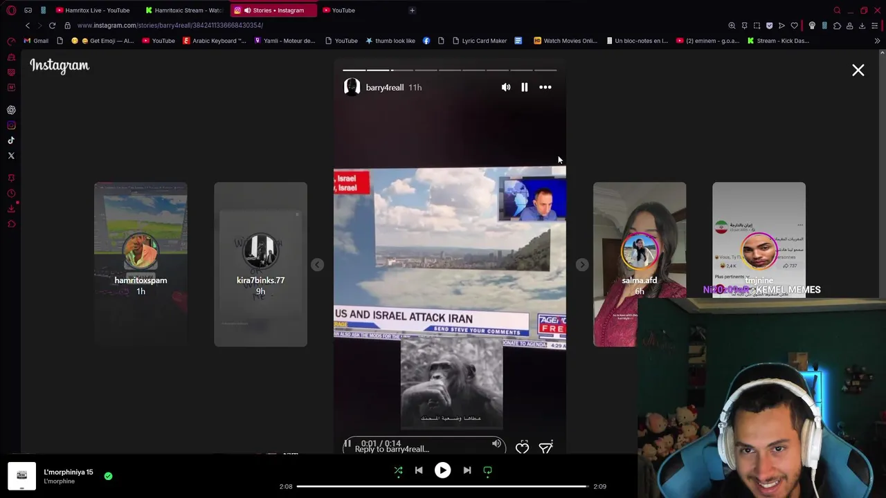Open Instagram in the Opera sidebar

tap(11, 125)
